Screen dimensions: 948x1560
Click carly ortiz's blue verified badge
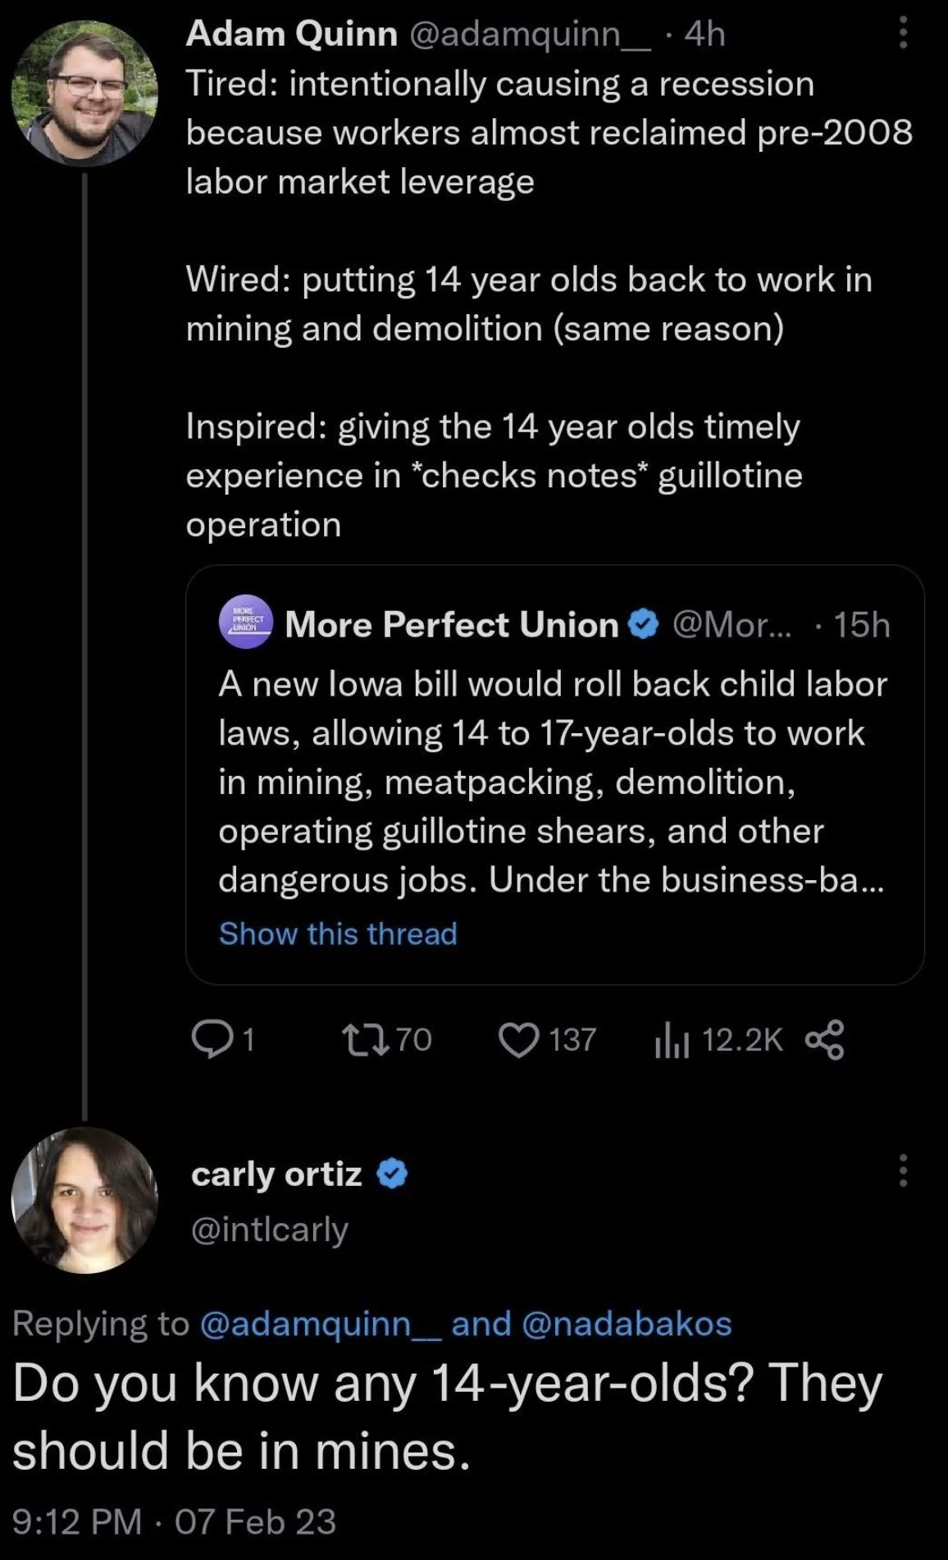(392, 1175)
